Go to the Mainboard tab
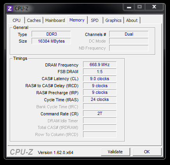This screenshot has width=170, height=165. [55, 20]
